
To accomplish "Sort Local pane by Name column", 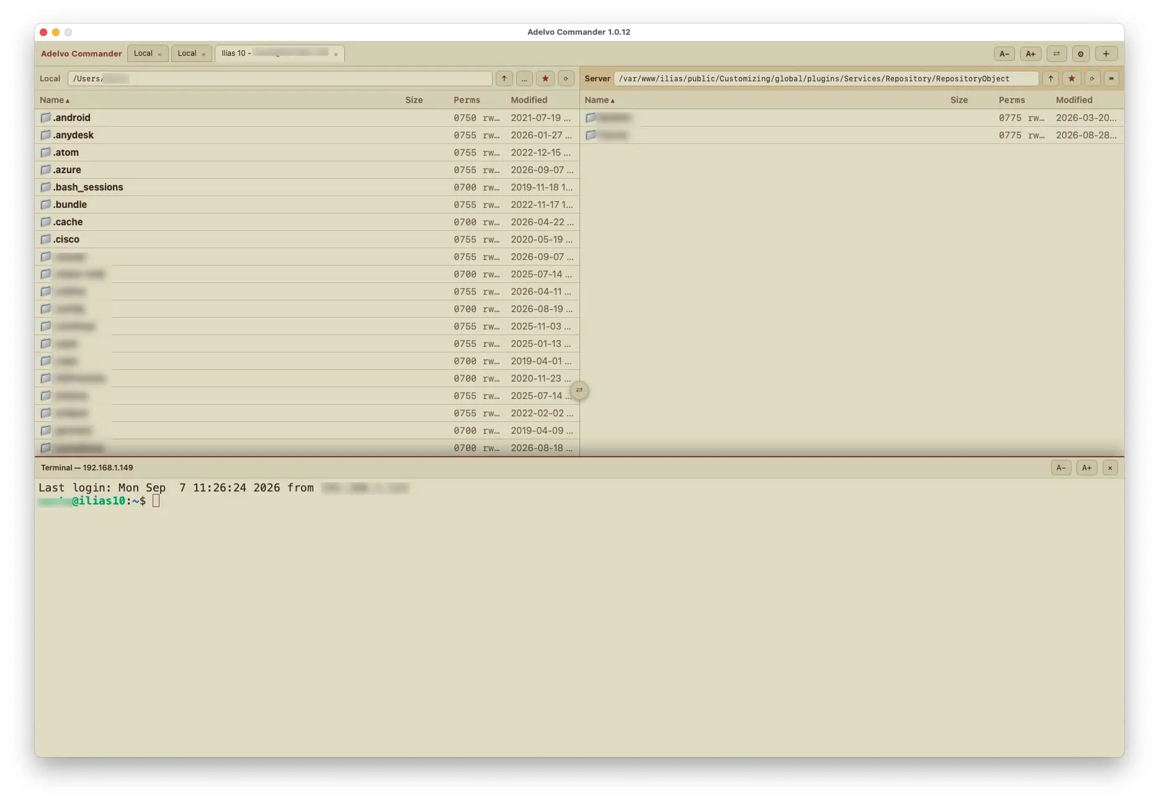I will pos(55,100).
